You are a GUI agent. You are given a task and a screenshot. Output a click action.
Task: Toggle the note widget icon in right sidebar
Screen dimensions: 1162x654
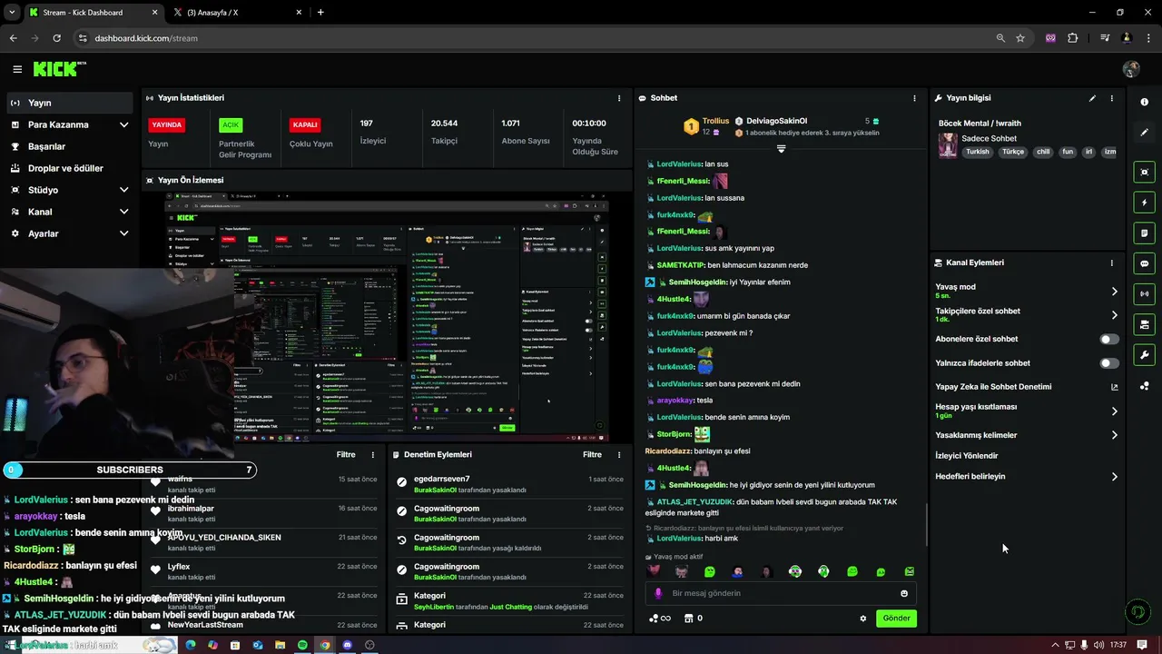tap(1144, 233)
